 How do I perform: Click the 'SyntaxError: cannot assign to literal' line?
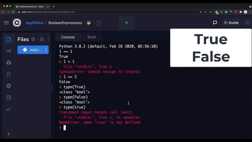pyautogui.click(x=100, y=72)
